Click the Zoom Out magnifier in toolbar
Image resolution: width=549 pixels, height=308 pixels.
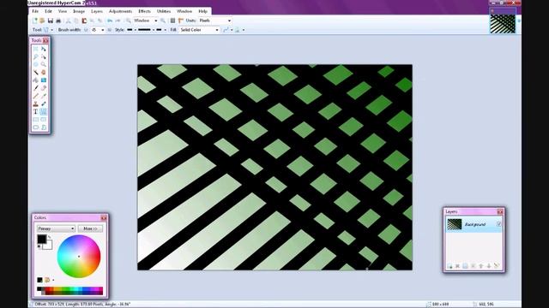point(128,21)
